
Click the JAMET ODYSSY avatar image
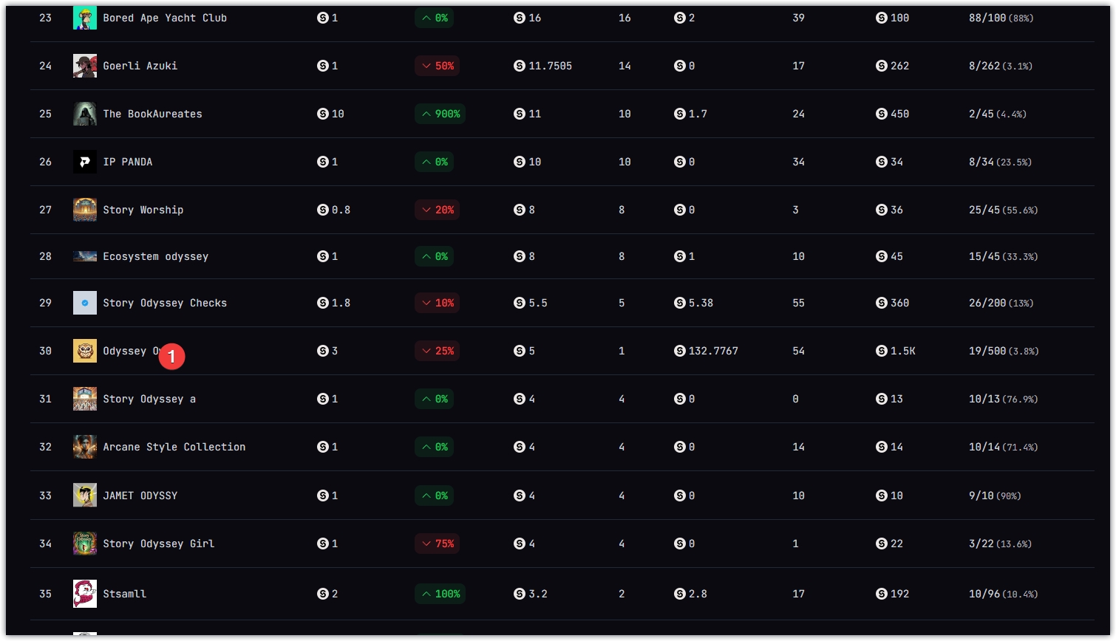tap(85, 496)
